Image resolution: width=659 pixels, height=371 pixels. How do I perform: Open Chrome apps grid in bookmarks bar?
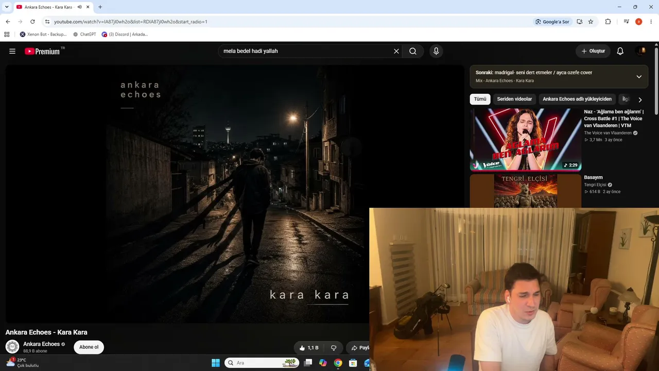(7, 35)
